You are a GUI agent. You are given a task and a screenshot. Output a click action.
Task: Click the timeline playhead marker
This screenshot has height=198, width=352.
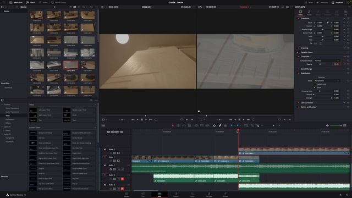coord(238,130)
